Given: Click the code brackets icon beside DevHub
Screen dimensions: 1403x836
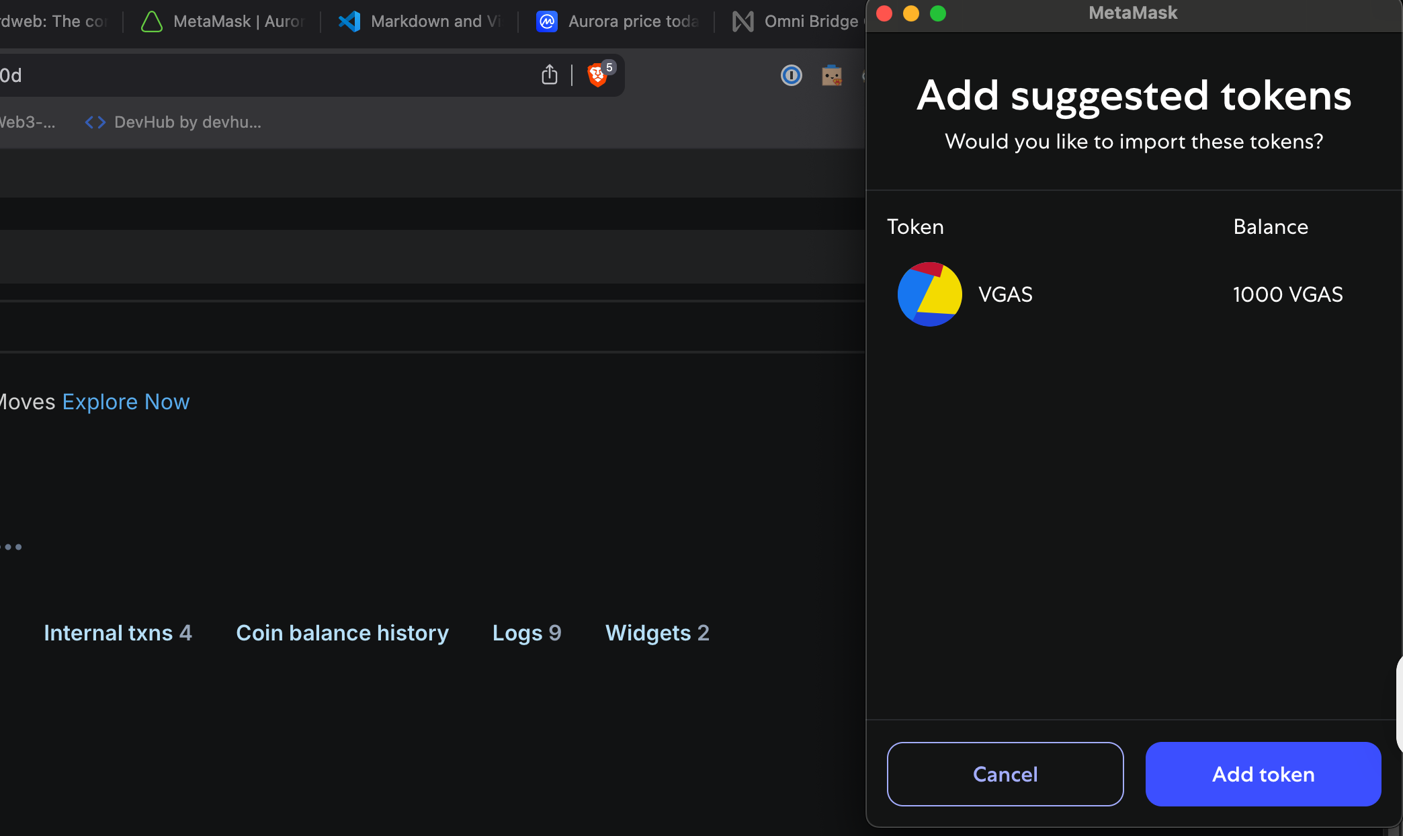Looking at the screenshot, I should [x=94, y=122].
